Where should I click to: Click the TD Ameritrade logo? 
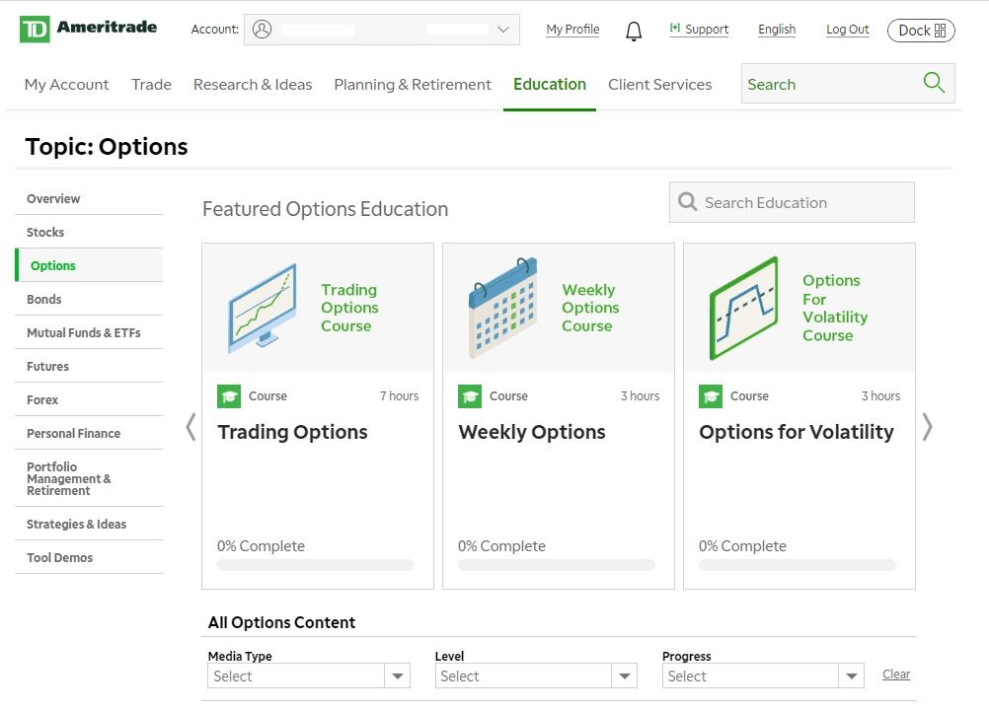tap(88, 29)
